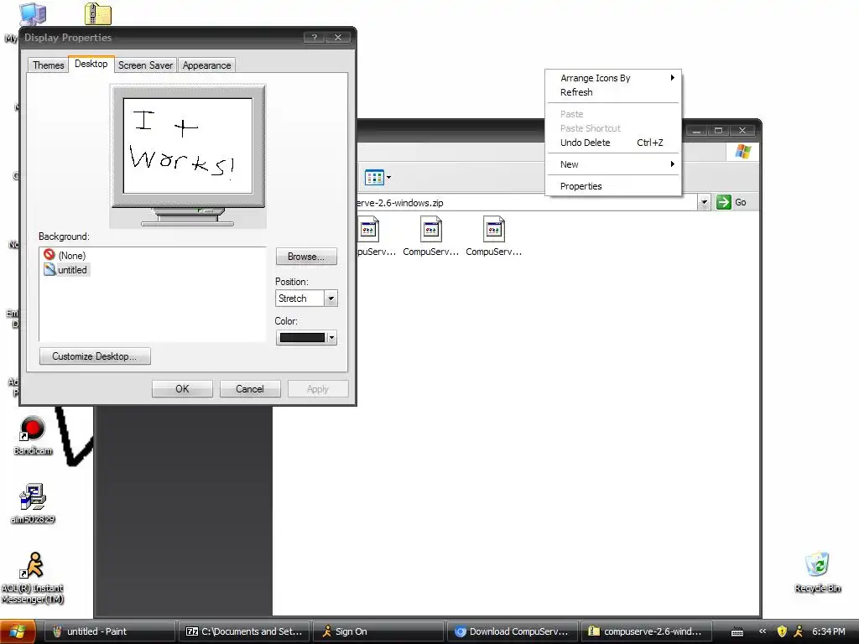The image size is (859, 644).
Task: Choose Refresh in the context menu
Action: 613,92
